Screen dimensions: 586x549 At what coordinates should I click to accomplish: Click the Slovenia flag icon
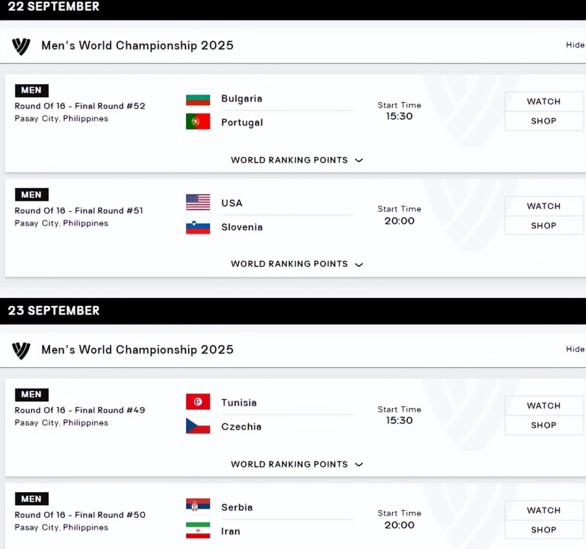[198, 227]
